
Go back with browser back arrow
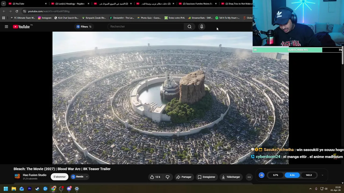click(4, 11)
